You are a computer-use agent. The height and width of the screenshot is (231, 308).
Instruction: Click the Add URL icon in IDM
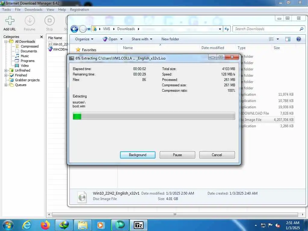coord(10,21)
